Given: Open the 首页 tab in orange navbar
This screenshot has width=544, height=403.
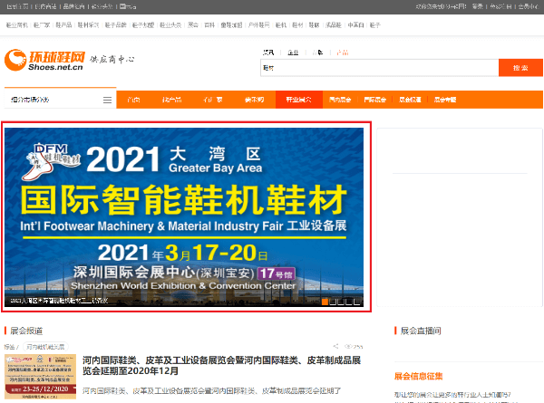Looking at the screenshot, I should [133, 100].
